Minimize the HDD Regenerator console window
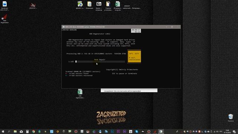238x134 pixels. point(166,27)
